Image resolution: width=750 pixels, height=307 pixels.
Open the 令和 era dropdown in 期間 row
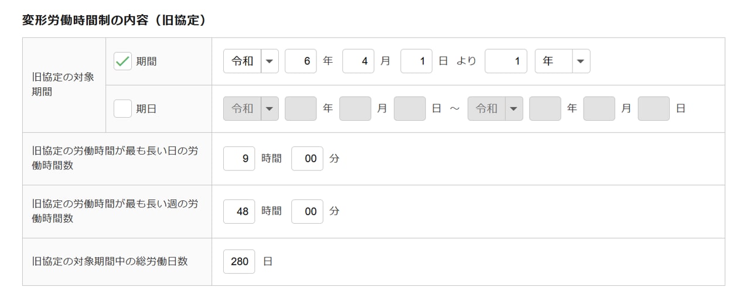(251, 62)
